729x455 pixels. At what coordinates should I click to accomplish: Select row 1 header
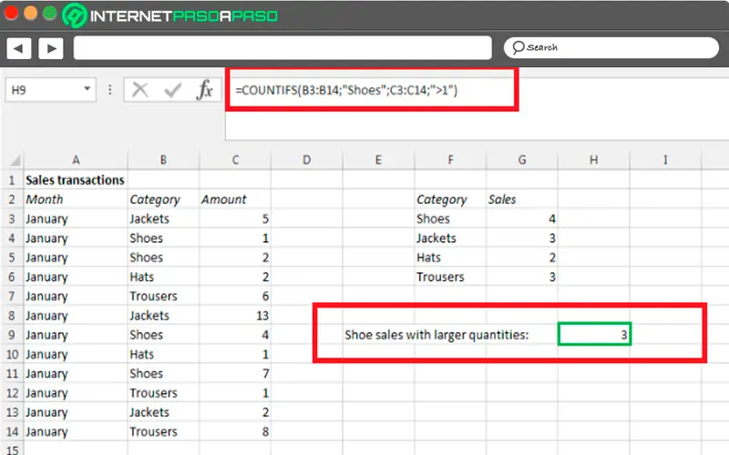click(12, 180)
